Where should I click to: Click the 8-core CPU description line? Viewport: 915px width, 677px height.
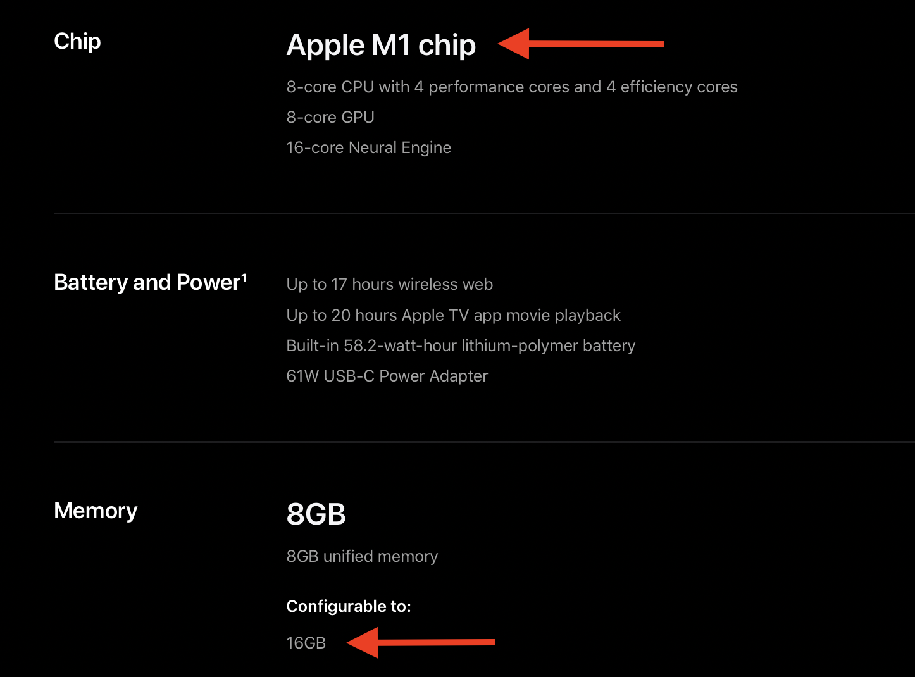(511, 87)
